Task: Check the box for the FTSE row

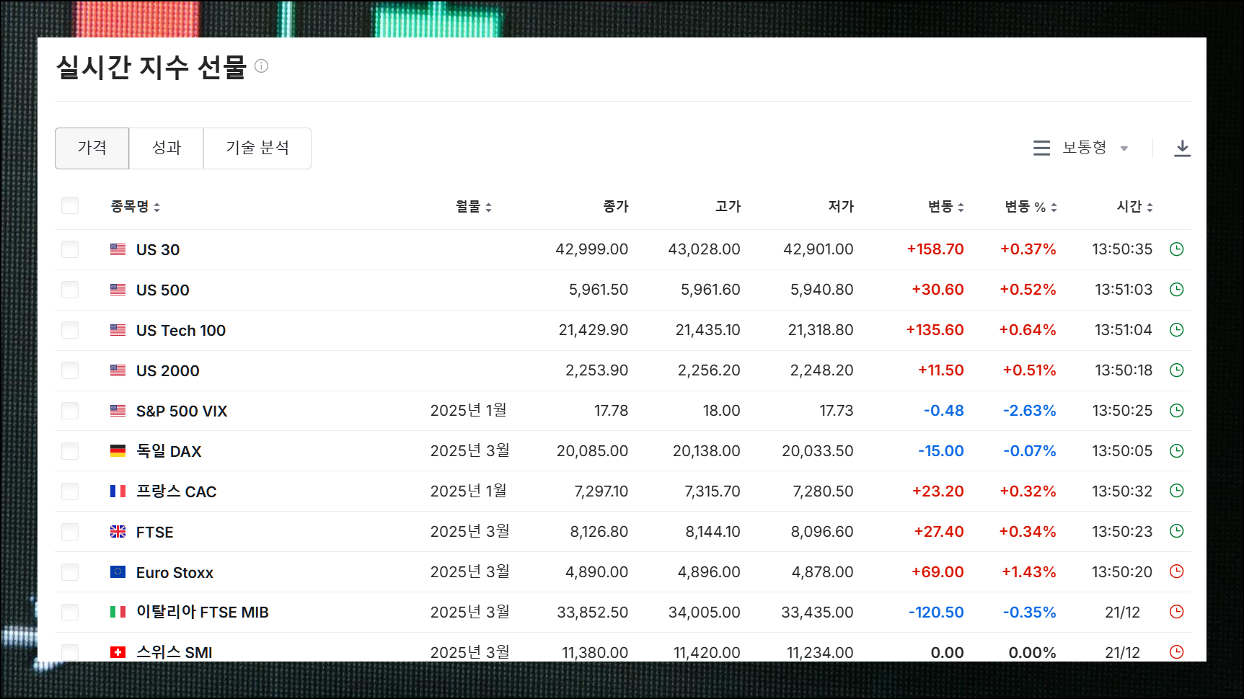Action: [x=70, y=532]
